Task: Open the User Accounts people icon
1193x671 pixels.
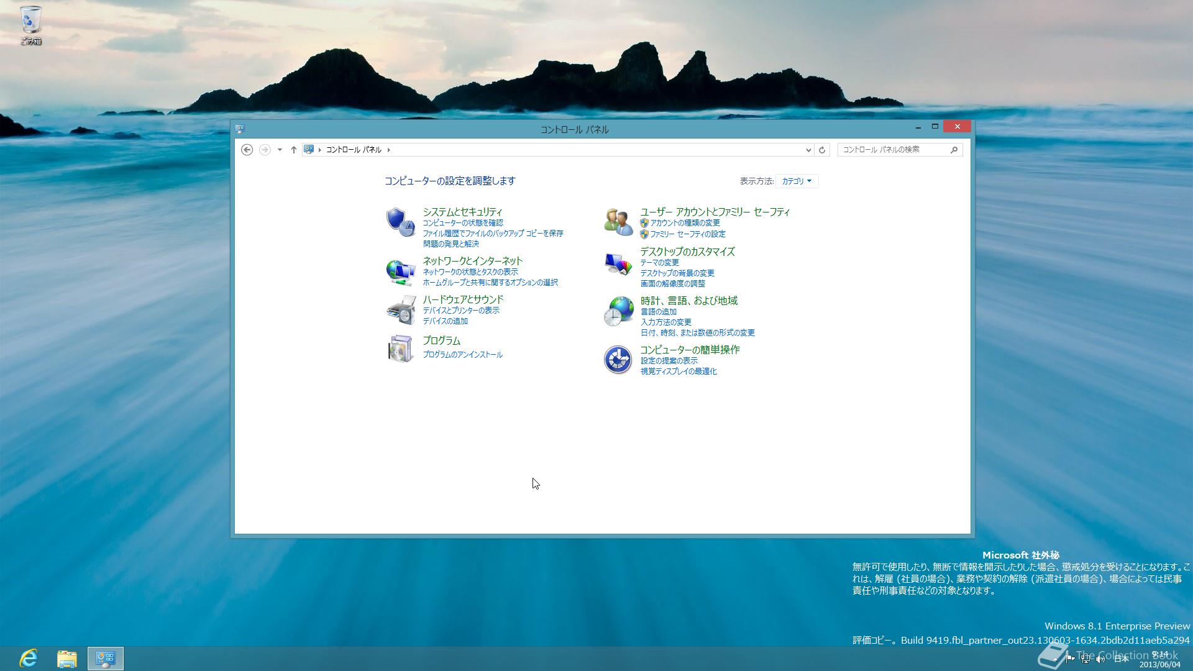Action: 618,222
